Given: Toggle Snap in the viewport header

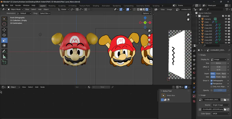Looking at the screenshot, I should (77, 9).
